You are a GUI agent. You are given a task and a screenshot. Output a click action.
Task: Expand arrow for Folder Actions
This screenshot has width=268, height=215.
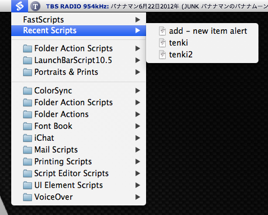point(138,114)
